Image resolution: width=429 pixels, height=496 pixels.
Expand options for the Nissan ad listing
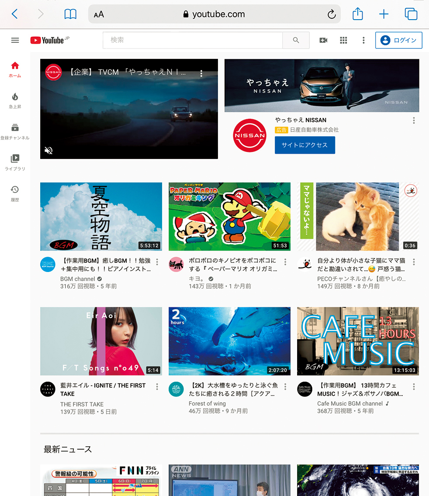tap(414, 121)
